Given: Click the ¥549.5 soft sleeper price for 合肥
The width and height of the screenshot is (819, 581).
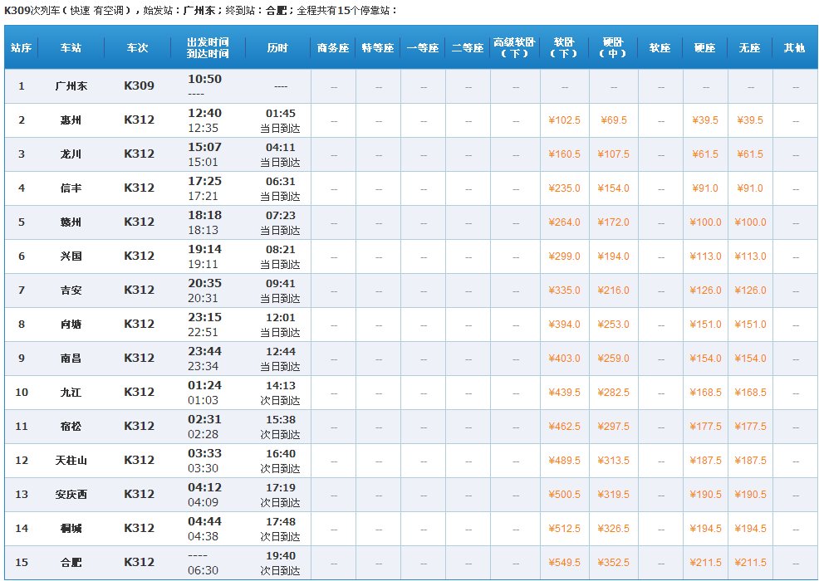Looking at the screenshot, I should point(564,563).
